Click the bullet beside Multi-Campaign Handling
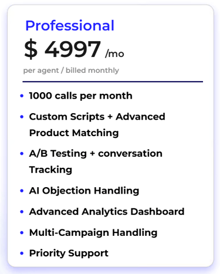Image resolution: width=220 pixels, height=274 pixels. (22, 233)
